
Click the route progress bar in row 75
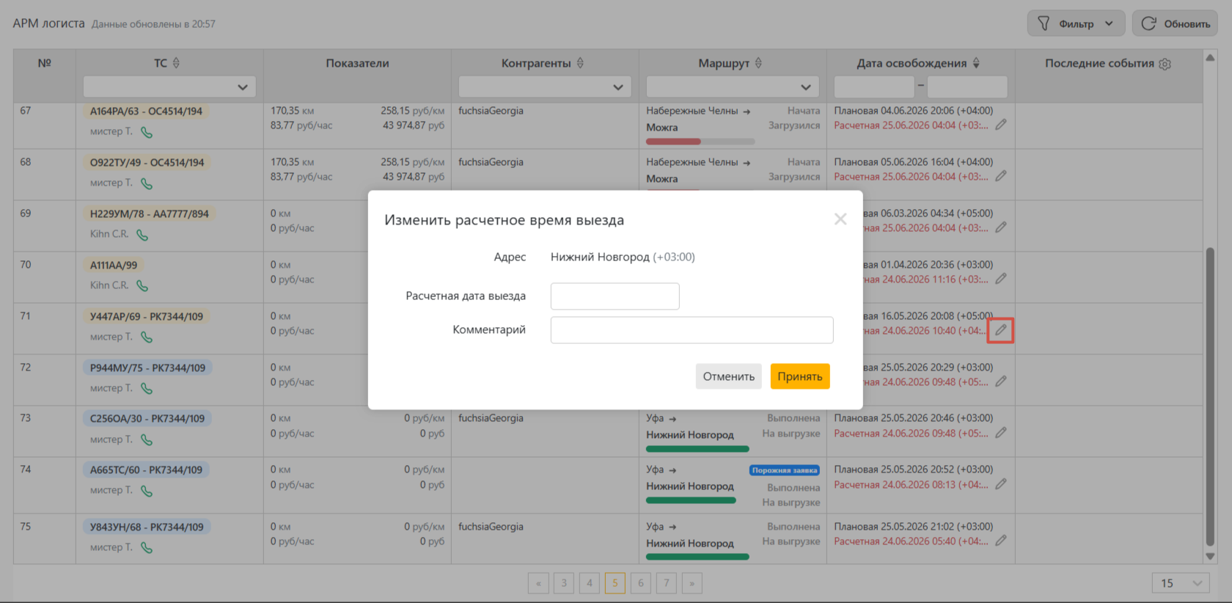(x=697, y=557)
